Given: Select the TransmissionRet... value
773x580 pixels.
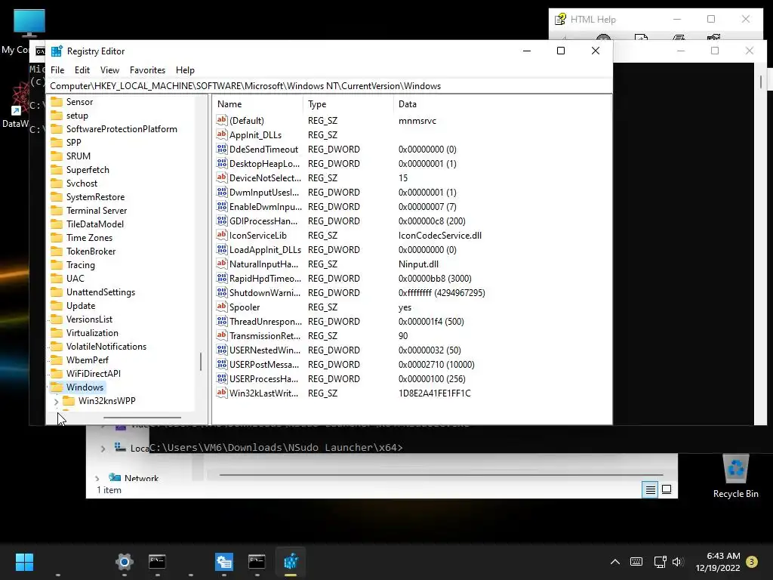Looking at the screenshot, I should click(265, 335).
